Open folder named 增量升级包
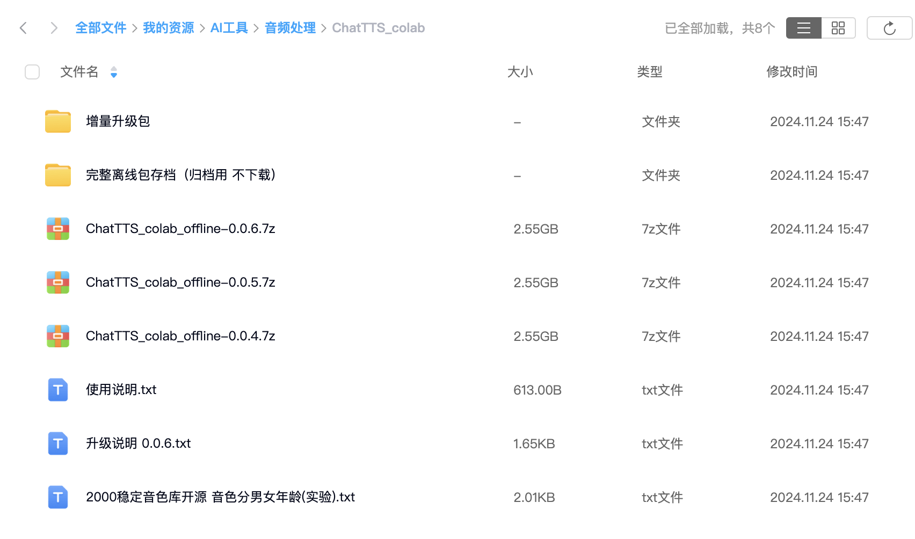 tap(118, 121)
